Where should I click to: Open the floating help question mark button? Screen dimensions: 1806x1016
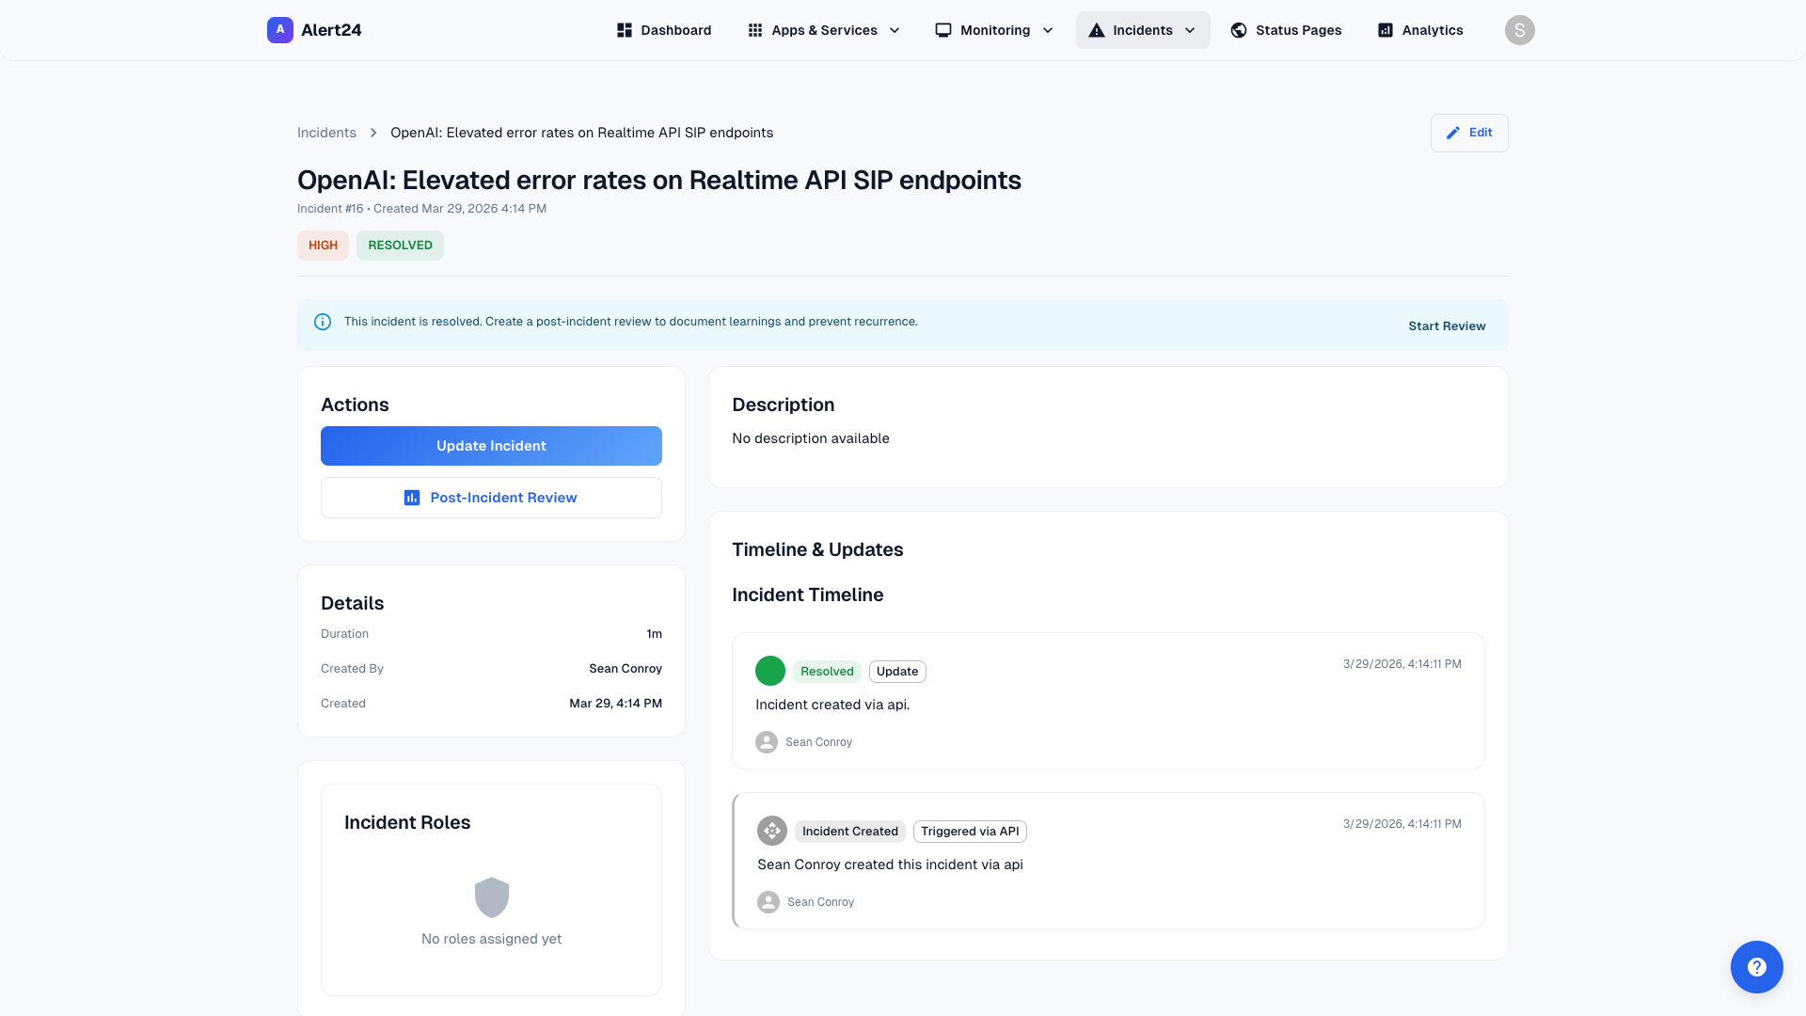click(1757, 966)
